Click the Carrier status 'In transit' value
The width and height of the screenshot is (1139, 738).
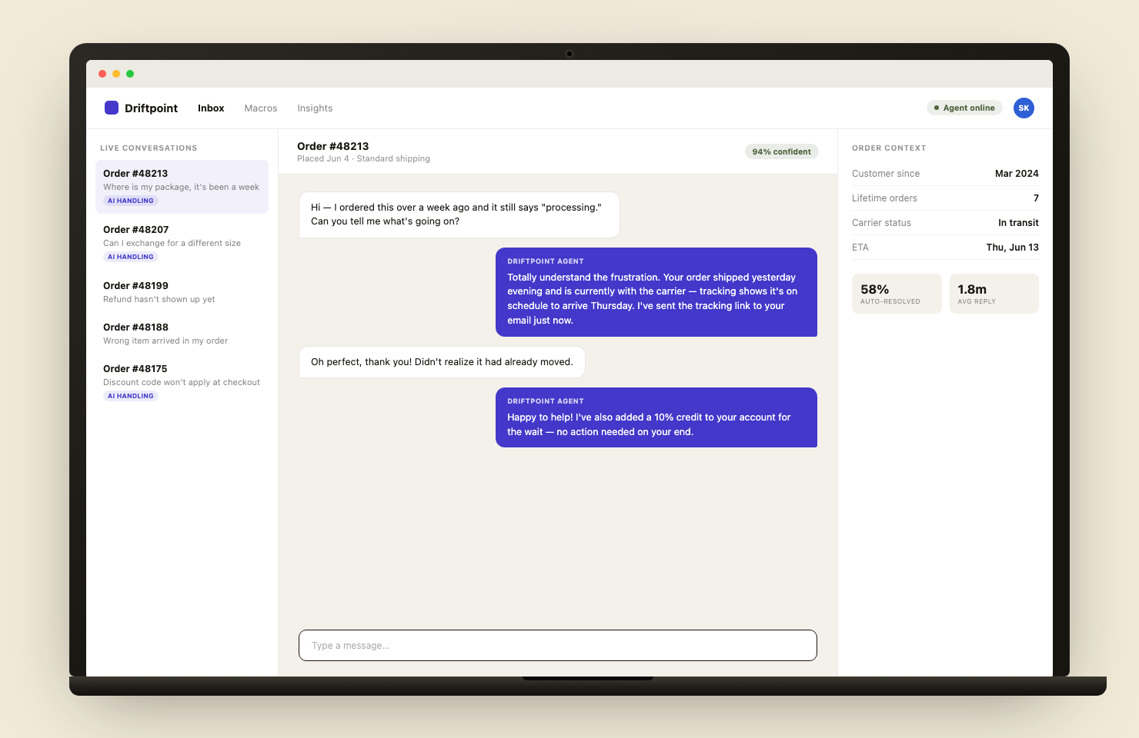1018,223
